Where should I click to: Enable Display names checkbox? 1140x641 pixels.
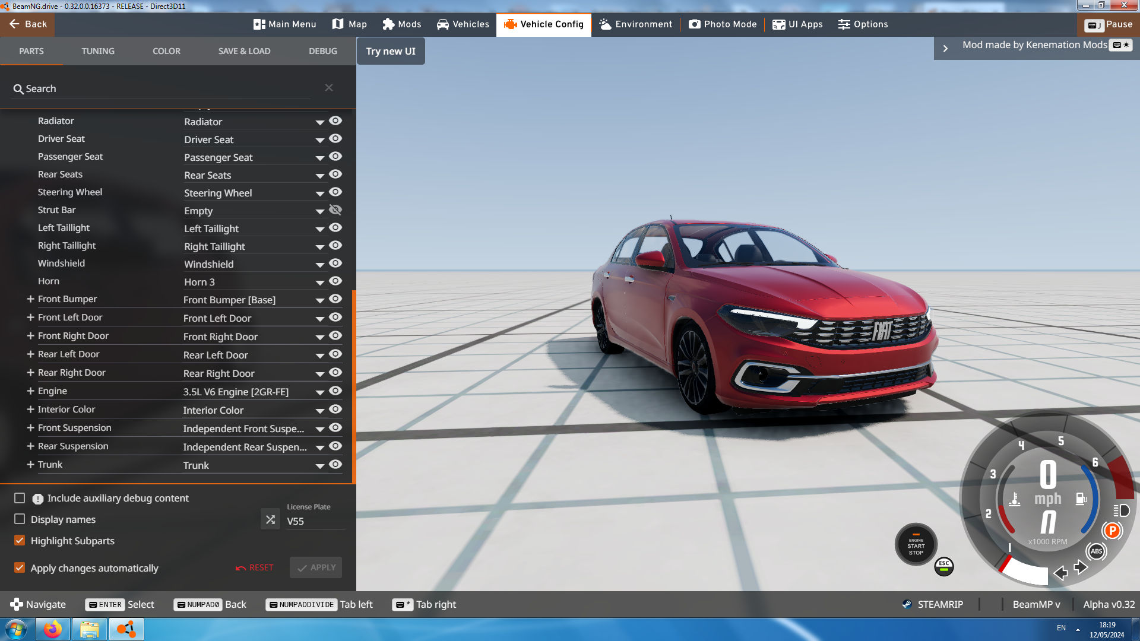coord(20,519)
